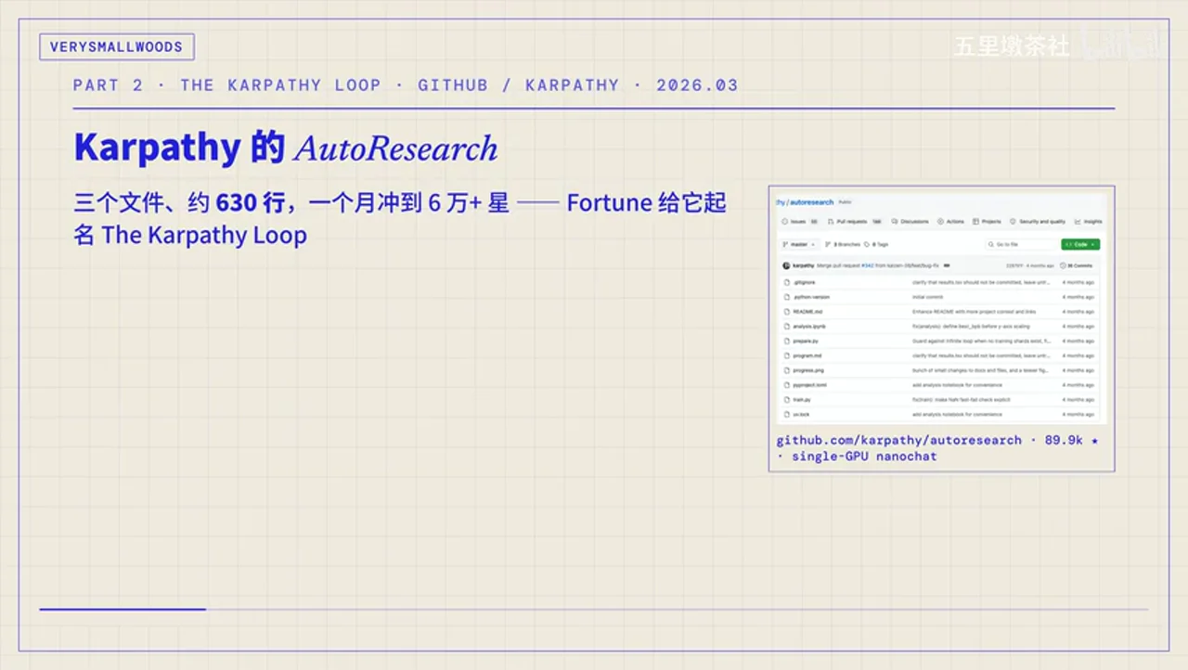
Task: Open the uv.lock file
Action: click(801, 414)
